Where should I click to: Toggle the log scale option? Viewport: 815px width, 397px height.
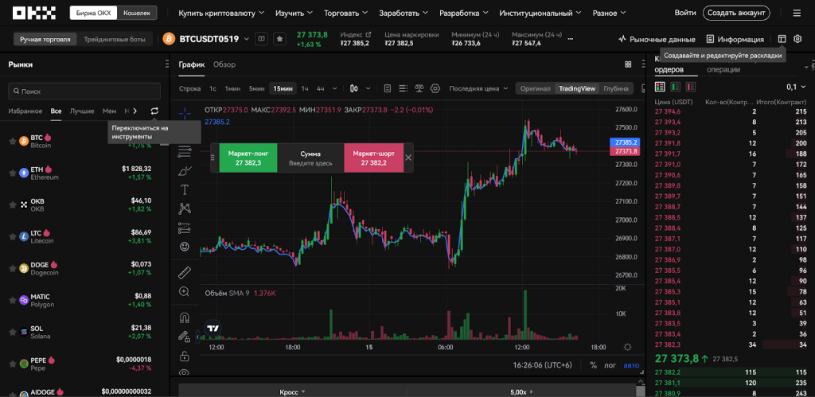(611, 365)
